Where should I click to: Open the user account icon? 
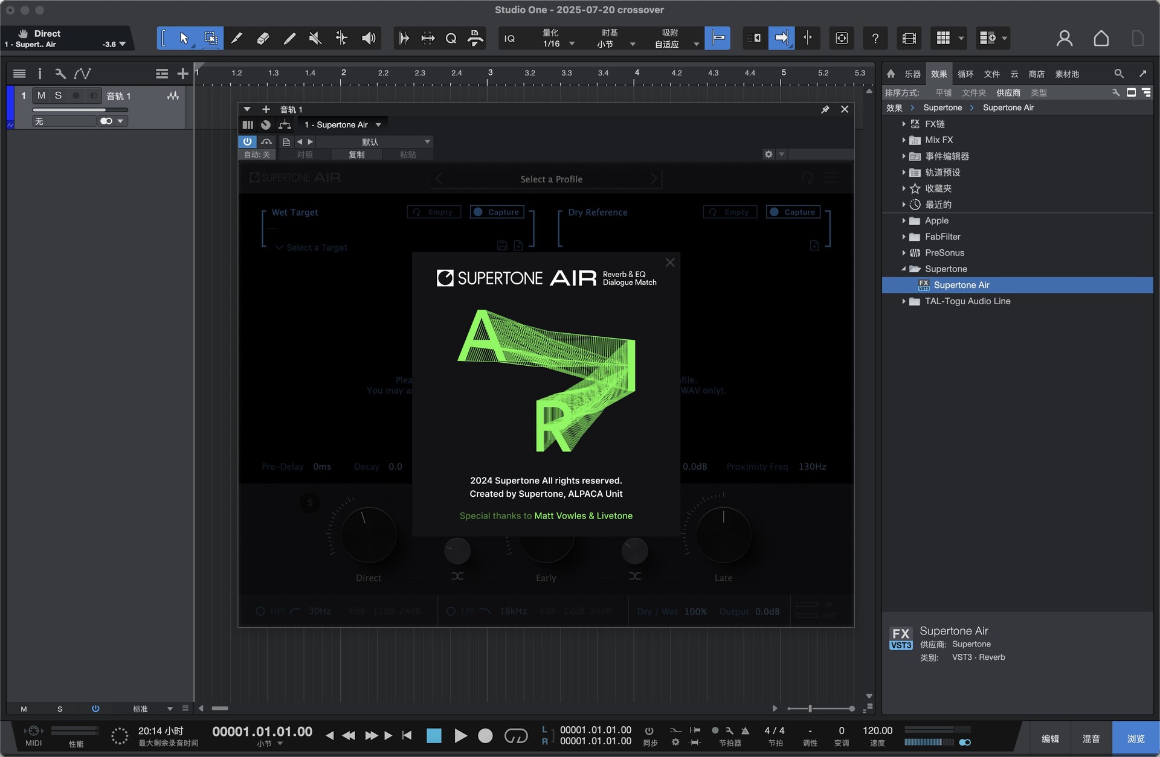coord(1065,39)
